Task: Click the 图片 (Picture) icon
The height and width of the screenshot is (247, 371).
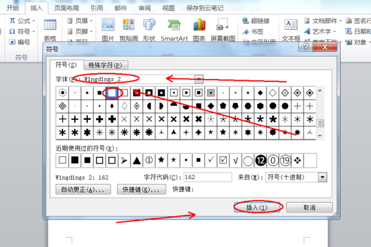Action: pos(108,25)
